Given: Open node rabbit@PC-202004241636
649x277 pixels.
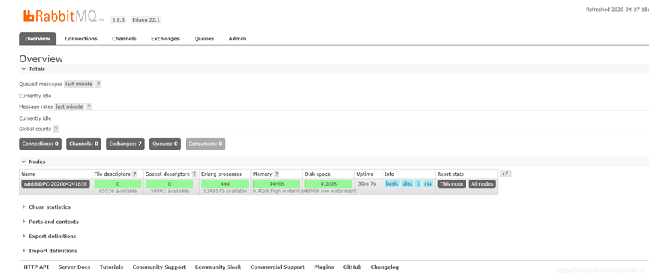Looking at the screenshot, I should (x=56, y=184).
